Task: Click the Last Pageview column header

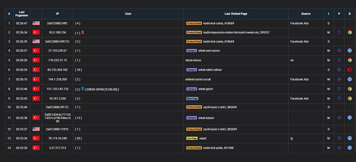Action: [22, 13]
